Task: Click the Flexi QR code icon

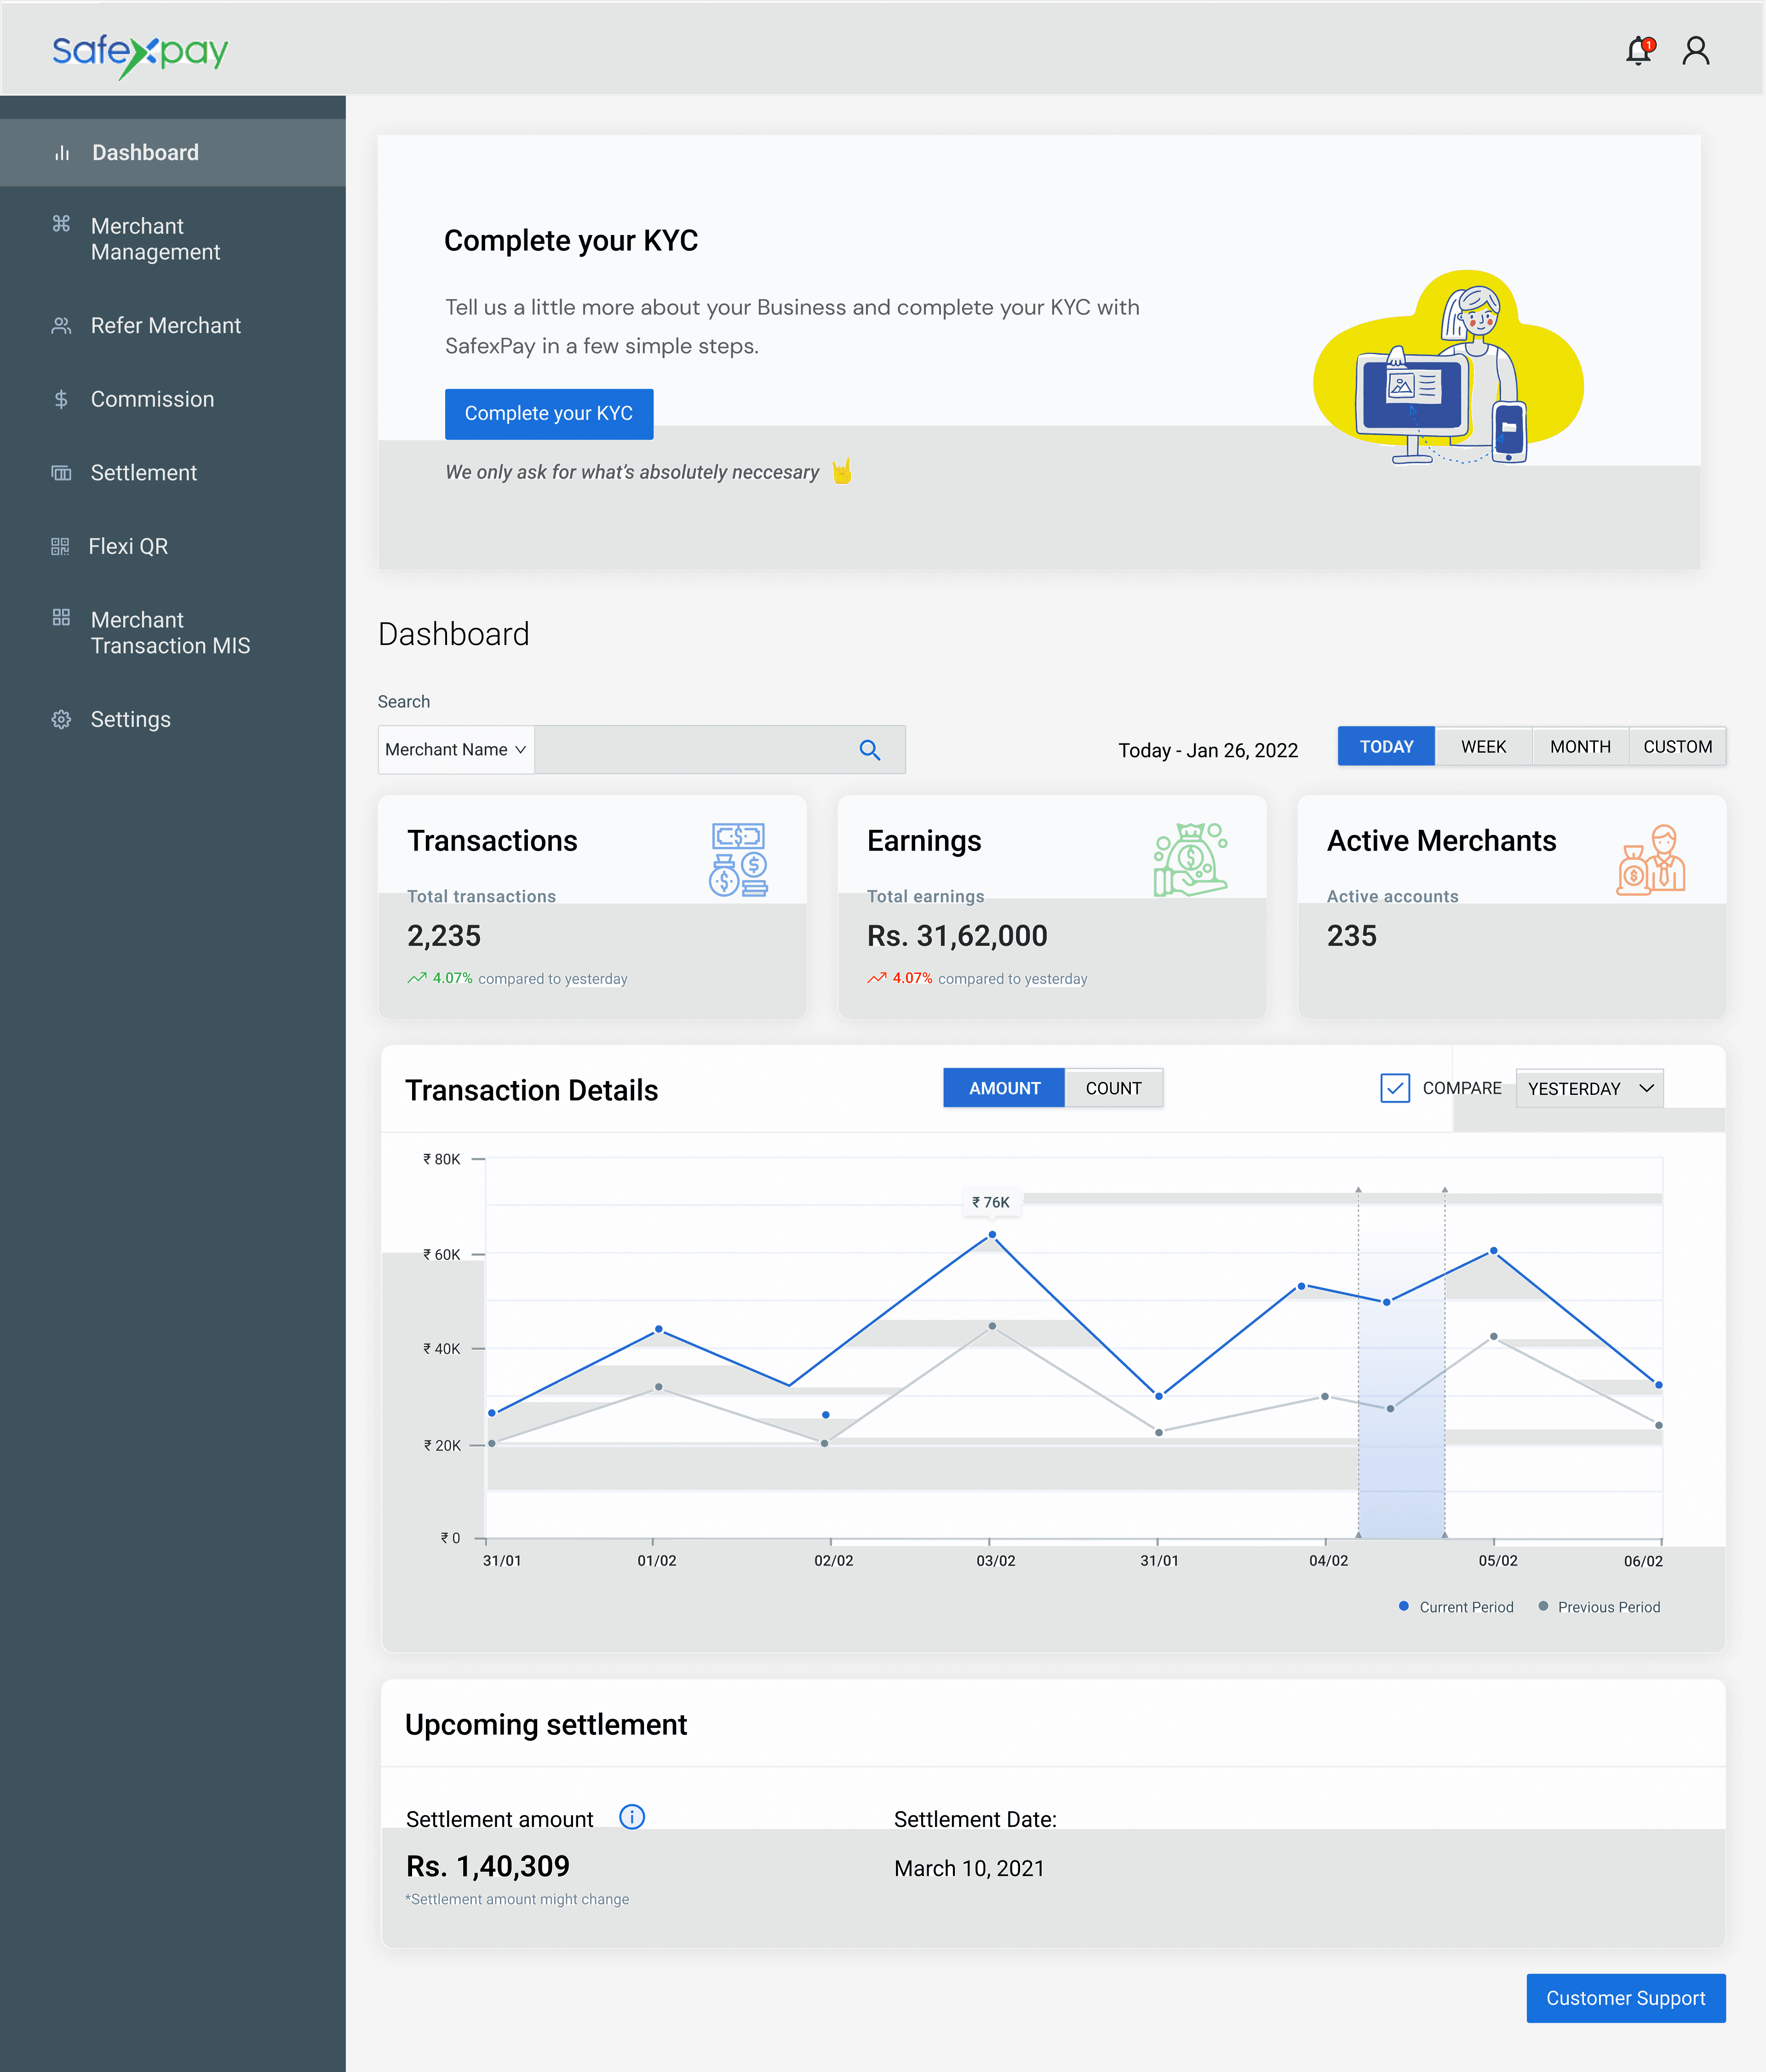Action: coord(60,546)
